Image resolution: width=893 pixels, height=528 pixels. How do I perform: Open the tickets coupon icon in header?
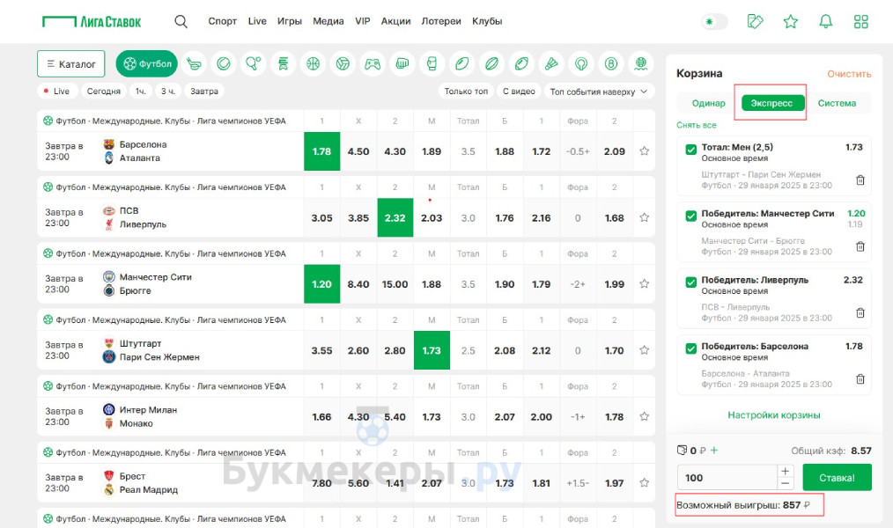click(x=755, y=21)
